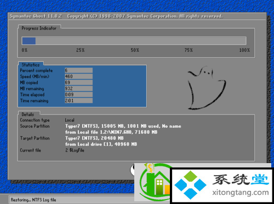The width and height of the screenshot is (274, 204).
Task: Click the Ghost mascot drawing
Action: tap(207, 88)
